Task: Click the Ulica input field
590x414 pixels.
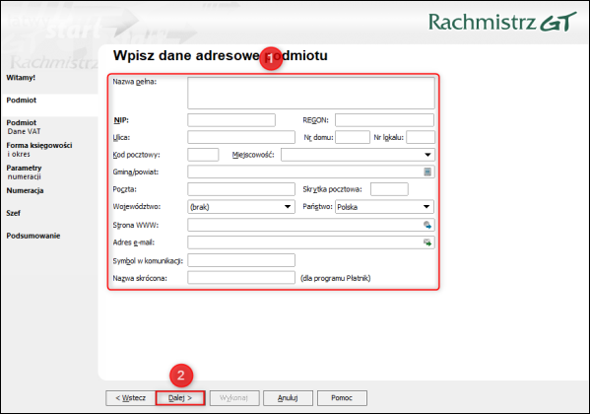Action: tap(241, 137)
